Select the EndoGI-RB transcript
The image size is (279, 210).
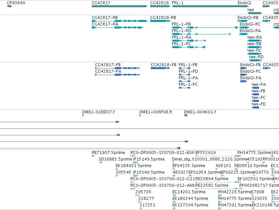pos(243,21)
